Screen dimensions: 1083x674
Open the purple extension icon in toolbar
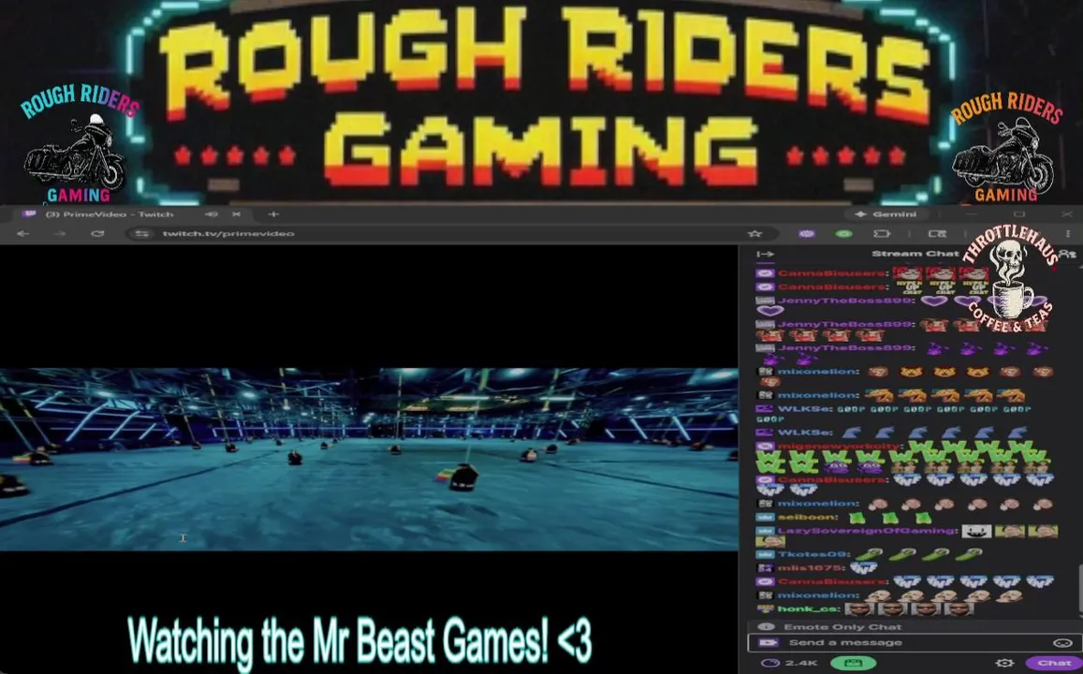click(x=807, y=233)
